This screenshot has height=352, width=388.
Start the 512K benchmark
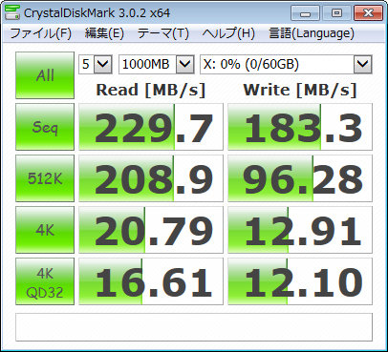45,178
